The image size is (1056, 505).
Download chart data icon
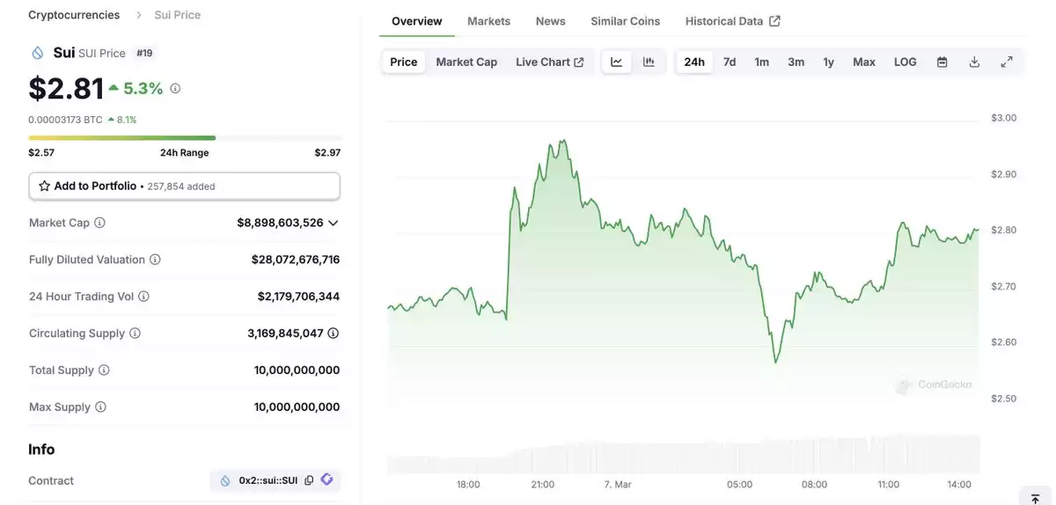click(974, 62)
